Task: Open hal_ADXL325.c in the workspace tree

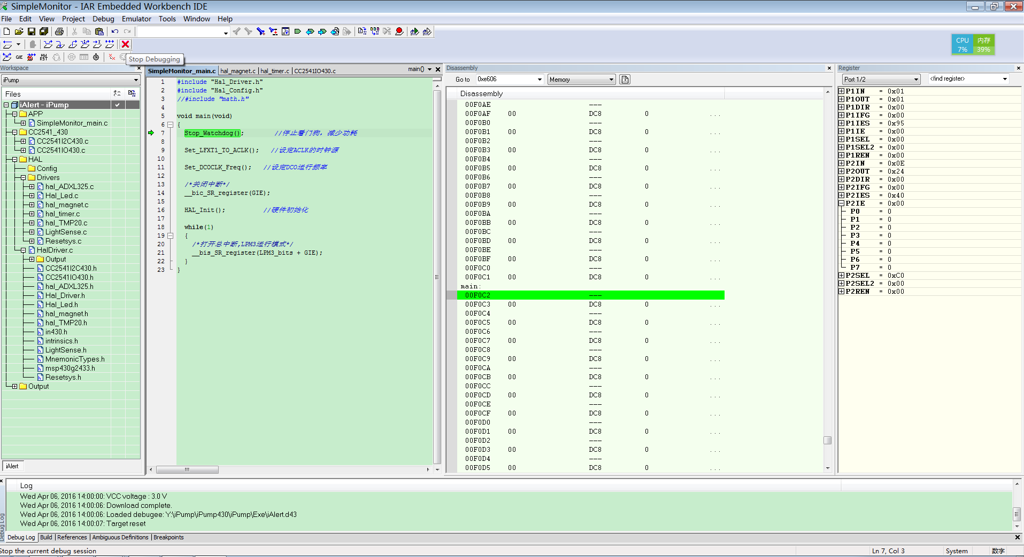Action: click(70, 186)
